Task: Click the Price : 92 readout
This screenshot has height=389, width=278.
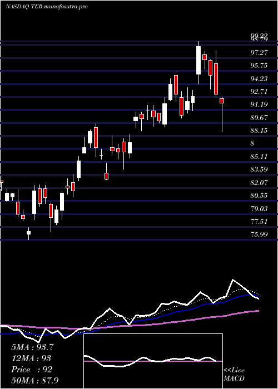Action: (x=32, y=370)
